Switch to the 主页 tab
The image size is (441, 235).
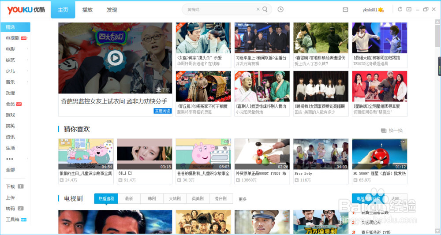click(63, 10)
